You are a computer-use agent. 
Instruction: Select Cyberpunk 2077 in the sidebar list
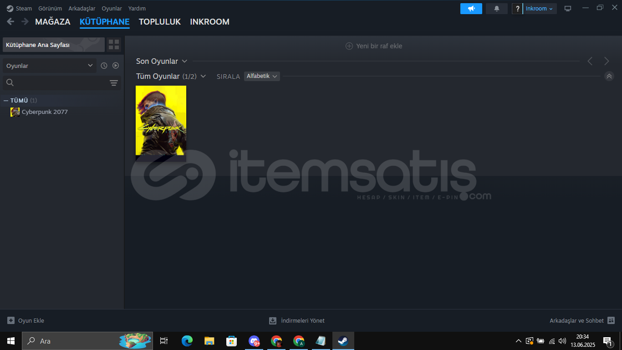[x=45, y=112]
